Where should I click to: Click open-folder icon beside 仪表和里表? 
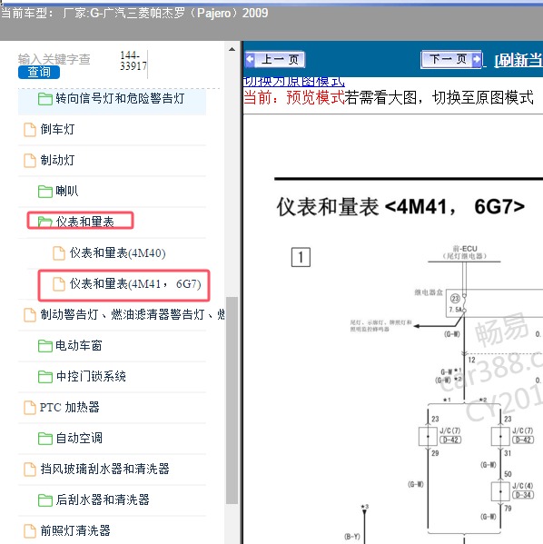(45, 222)
